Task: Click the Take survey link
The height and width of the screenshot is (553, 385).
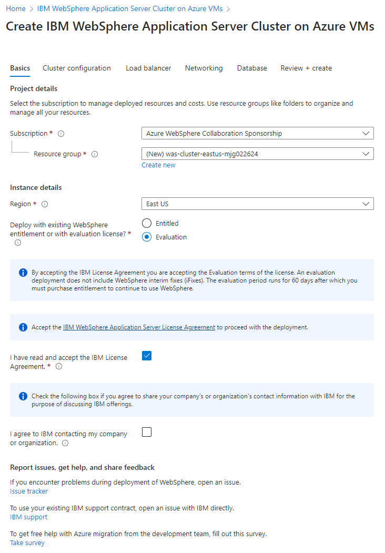Action: point(27,542)
